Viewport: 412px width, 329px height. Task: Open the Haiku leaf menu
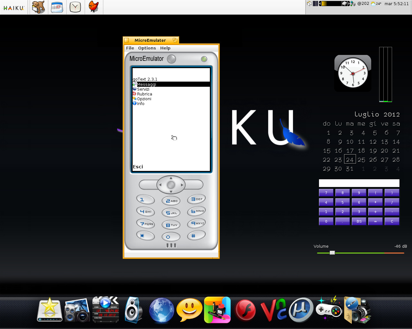point(14,7)
